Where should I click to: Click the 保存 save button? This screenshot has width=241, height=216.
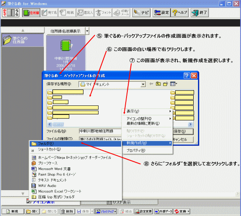pos(183,131)
